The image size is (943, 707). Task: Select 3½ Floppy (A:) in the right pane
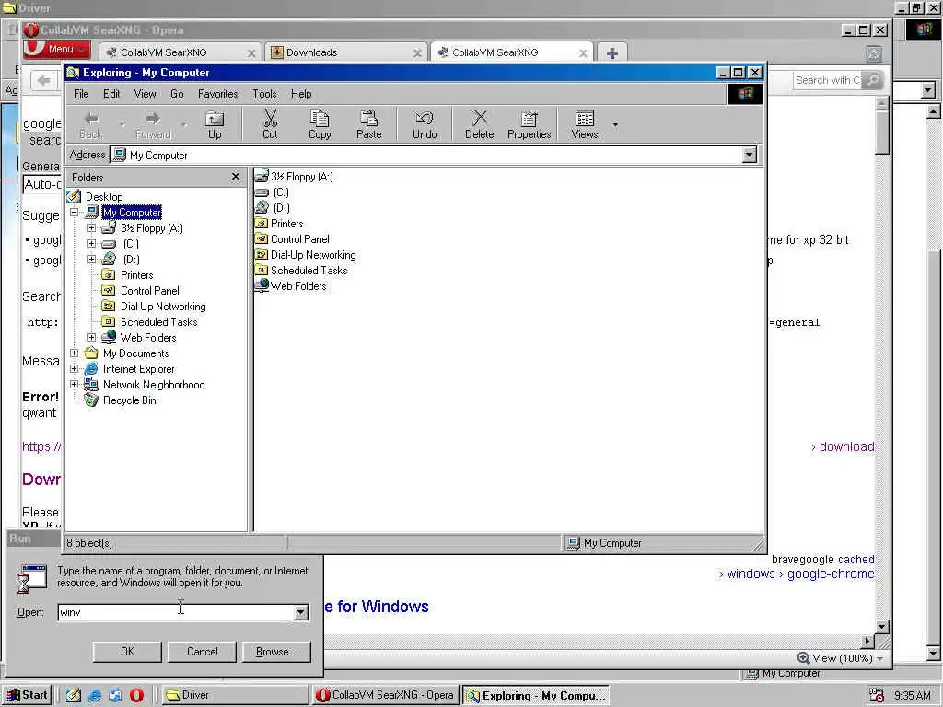click(294, 176)
